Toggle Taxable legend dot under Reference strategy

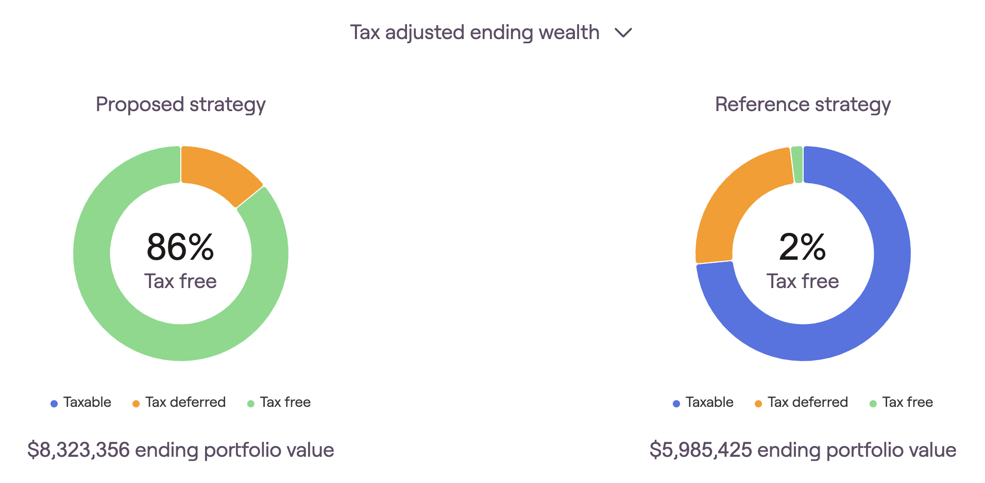[676, 404]
